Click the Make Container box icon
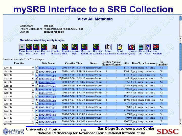 click(x=120, y=47)
